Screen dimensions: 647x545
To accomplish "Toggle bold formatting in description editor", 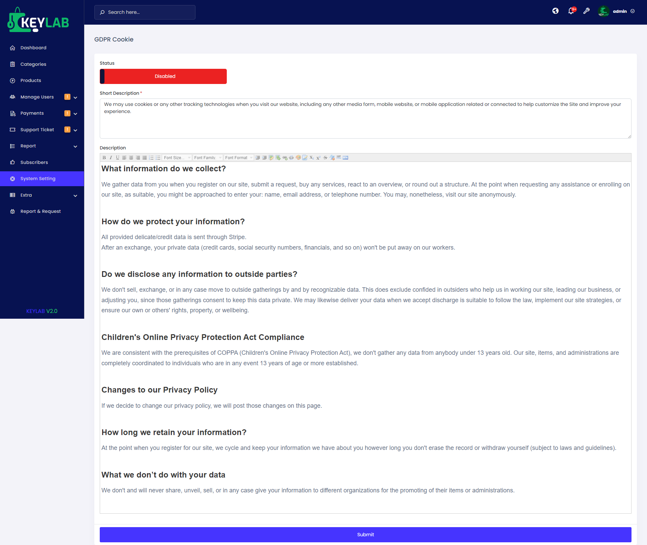I will tap(104, 157).
